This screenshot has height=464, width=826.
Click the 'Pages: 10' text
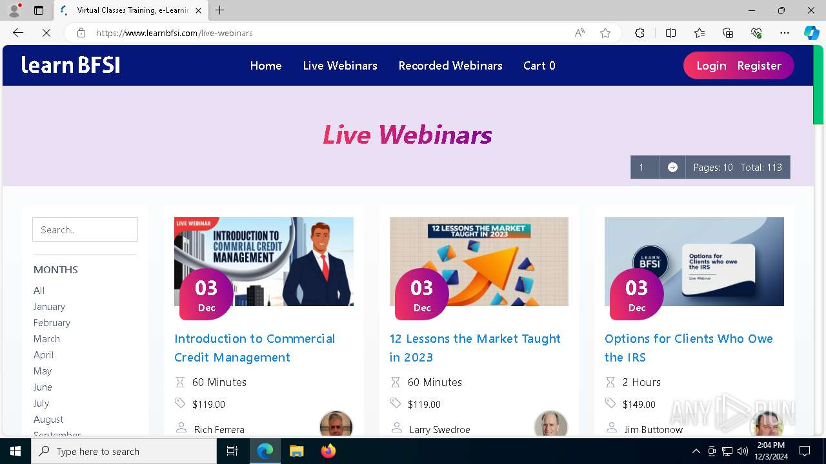tap(713, 168)
